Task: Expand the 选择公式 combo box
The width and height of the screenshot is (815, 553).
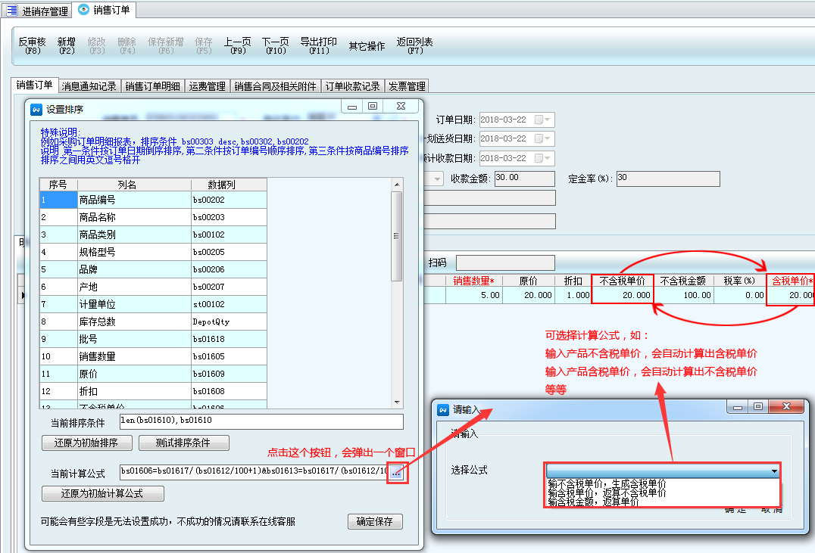Action: (x=773, y=471)
